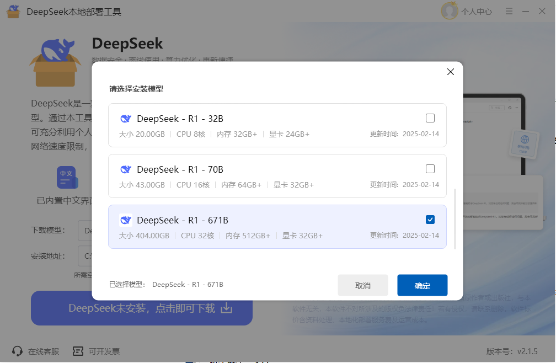Click CPU 16核 requirement text

click(x=193, y=185)
